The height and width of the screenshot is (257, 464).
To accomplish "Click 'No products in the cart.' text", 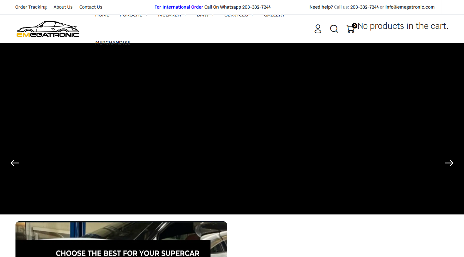I will click(403, 26).
